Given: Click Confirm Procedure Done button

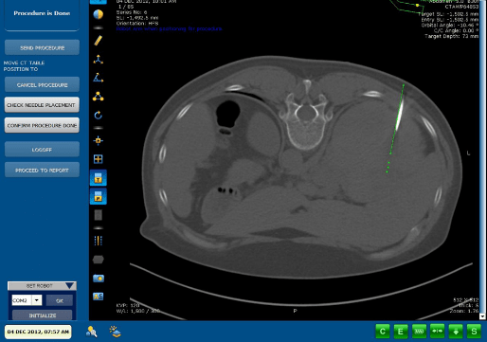Looking at the screenshot, I should click(42, 125).
